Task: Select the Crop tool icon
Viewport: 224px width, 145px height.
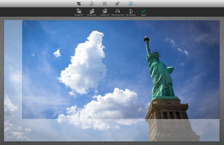Action: coord(79,4)
